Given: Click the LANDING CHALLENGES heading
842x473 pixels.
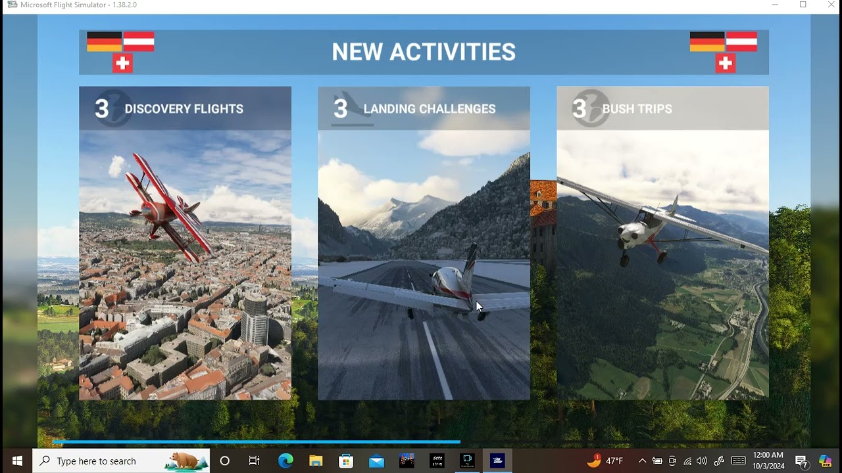Looking at the screenshot, I should tap(430, 109).
